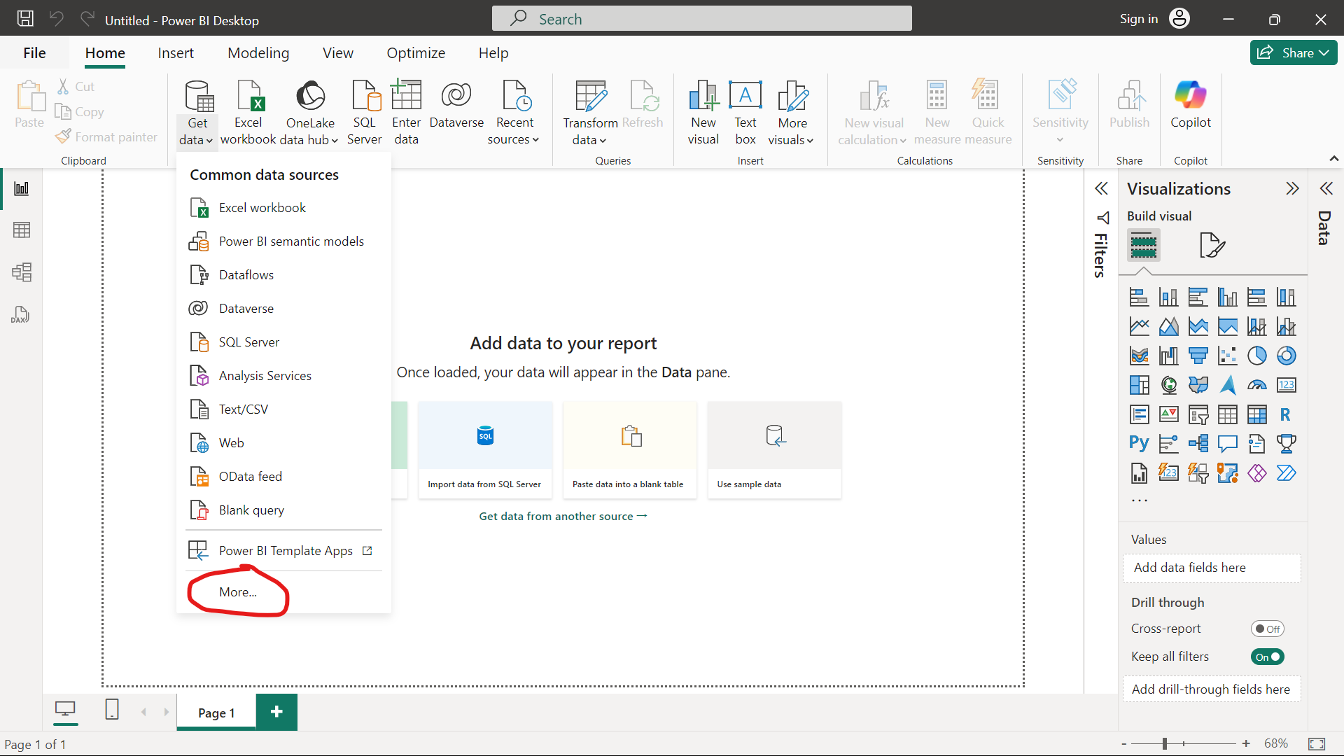1344x756 pixels.
Task: Click Enter data in the ribbon
Action: [406, 112]
